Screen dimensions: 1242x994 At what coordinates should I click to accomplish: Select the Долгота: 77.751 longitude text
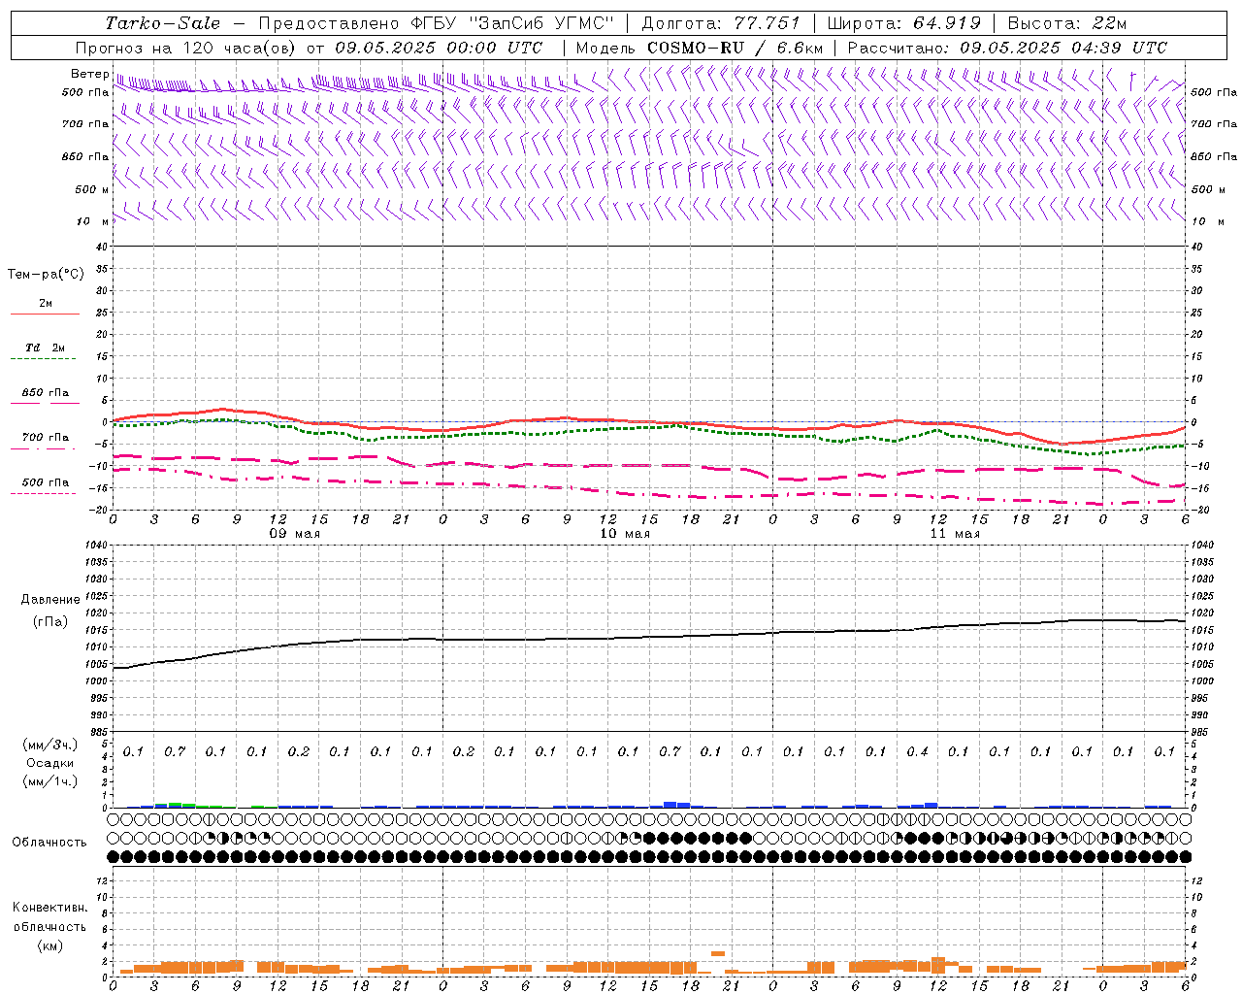(x=721, y=23)
